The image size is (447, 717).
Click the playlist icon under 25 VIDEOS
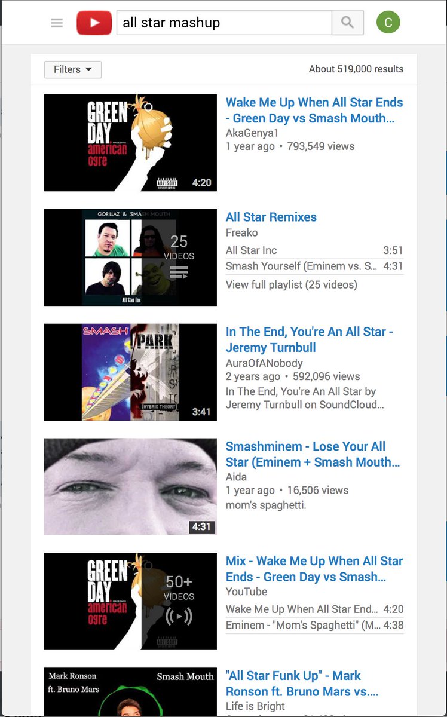[x=179, y=273]
